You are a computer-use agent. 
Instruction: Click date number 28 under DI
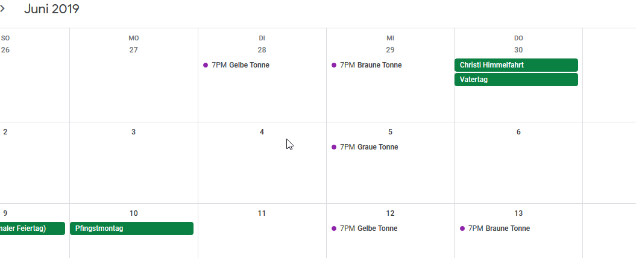[262, 50]
